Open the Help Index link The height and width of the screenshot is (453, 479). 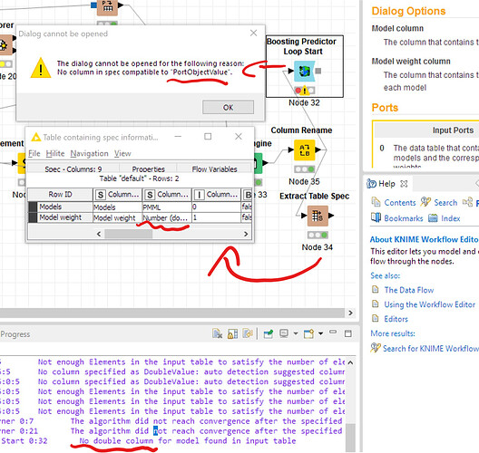pos(451,218)
